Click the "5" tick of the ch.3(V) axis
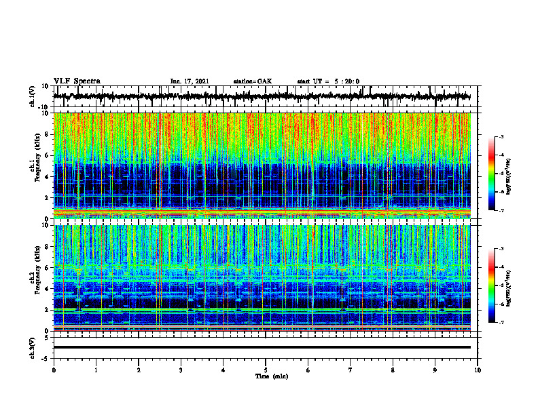 pyautogui.click(x=48, y=338)
